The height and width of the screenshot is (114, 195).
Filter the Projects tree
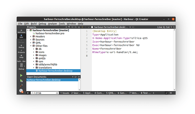pyautogui.click(x=69, y=27)
